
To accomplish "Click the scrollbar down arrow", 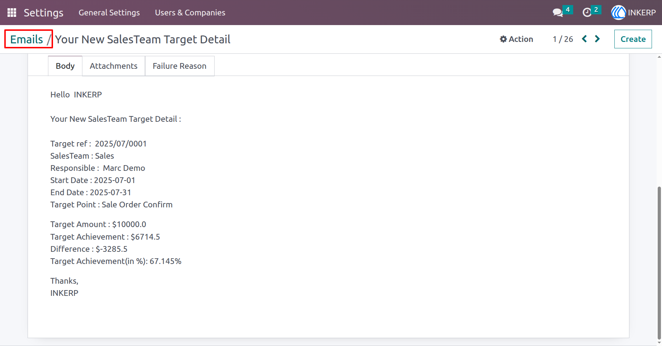I will coord(659,343).
